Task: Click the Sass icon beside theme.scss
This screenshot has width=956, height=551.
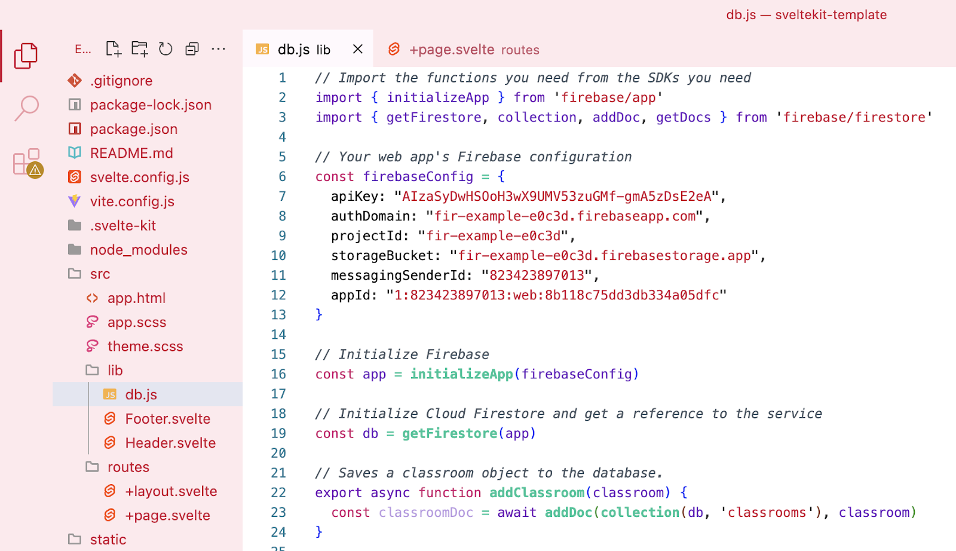Action: (x=92, y=346)
